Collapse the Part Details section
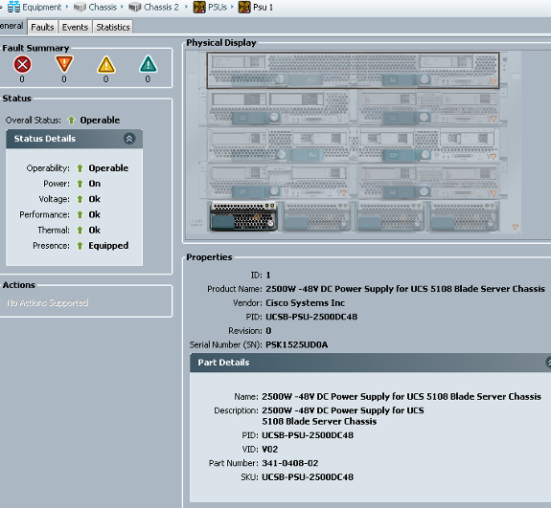 tap(548, 362)
